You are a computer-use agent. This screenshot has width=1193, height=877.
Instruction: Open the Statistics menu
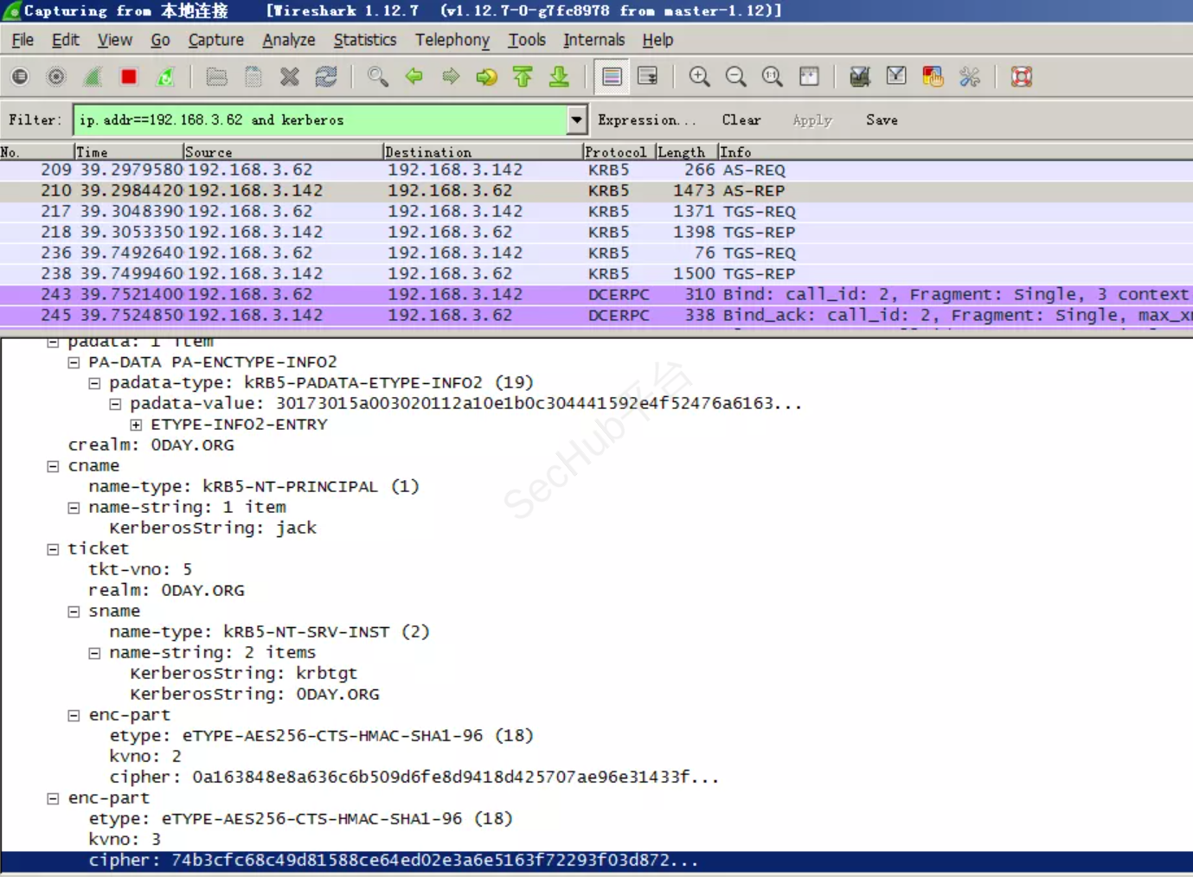(364, 40)
